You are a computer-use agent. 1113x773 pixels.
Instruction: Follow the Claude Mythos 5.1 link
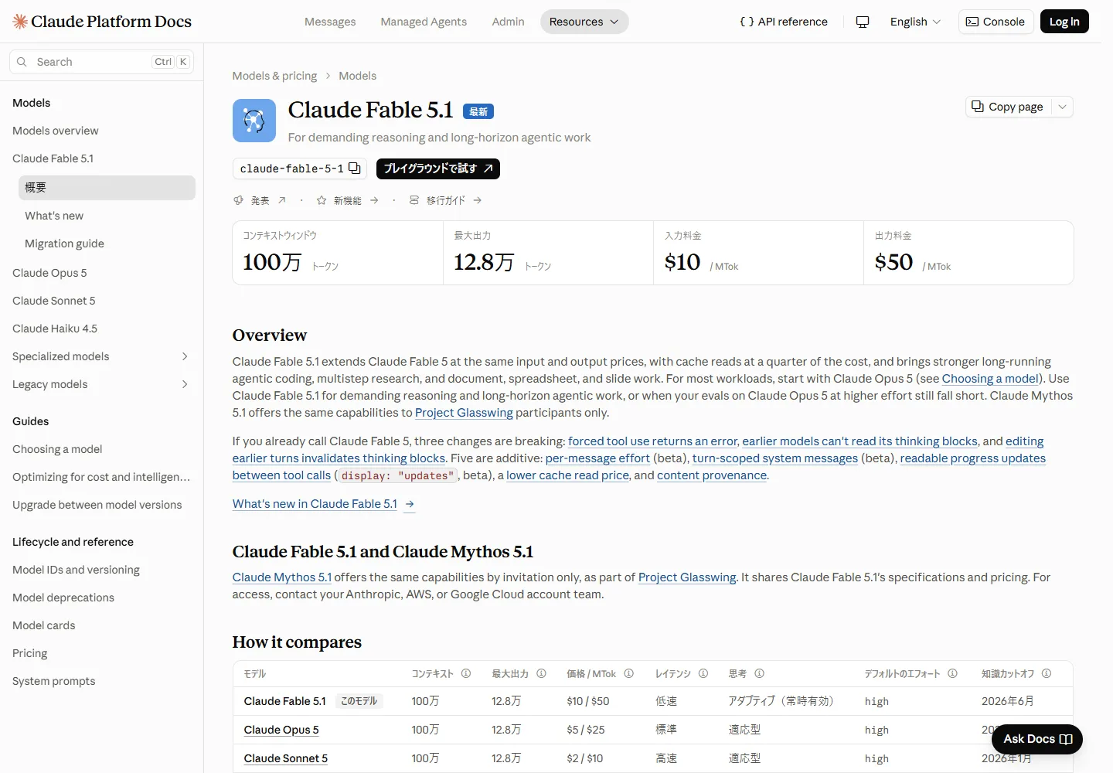coord(282,577)
